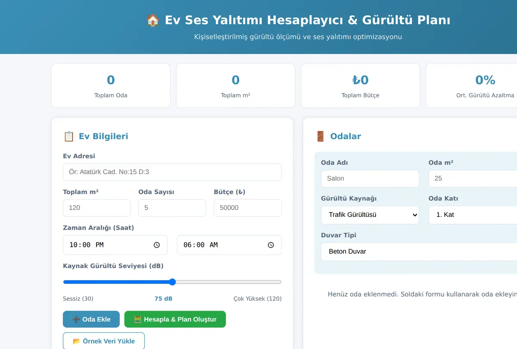
Task: Open the clock picker on the 06:00 AM field
Action: tap(271, 245)
